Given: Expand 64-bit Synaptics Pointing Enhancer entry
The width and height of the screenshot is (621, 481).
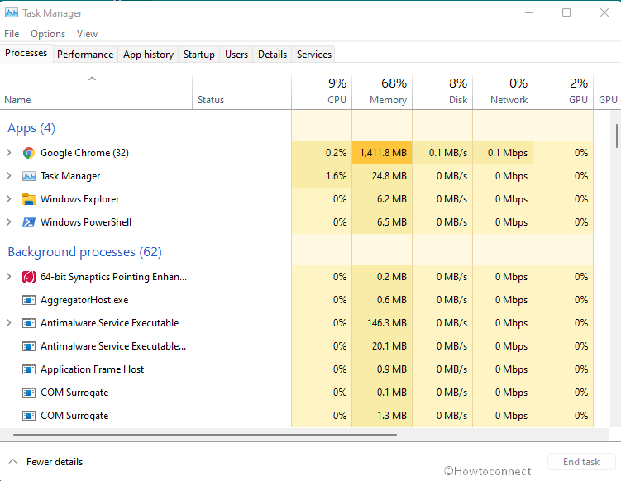Looking at the screenshot, I should point(9,277).
